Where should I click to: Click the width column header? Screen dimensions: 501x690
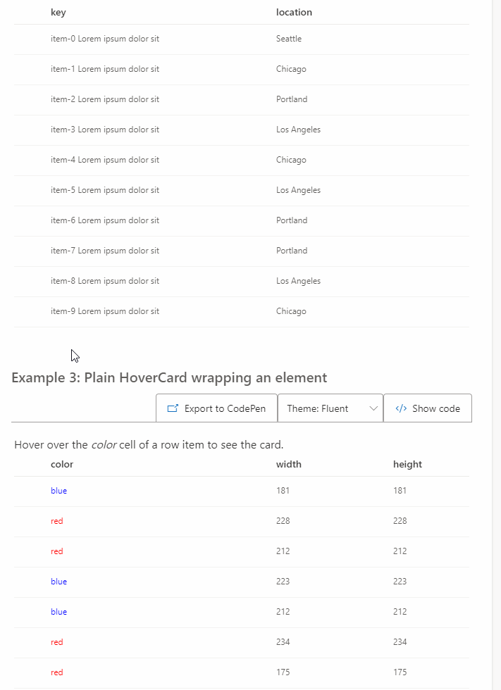point(288,464)
